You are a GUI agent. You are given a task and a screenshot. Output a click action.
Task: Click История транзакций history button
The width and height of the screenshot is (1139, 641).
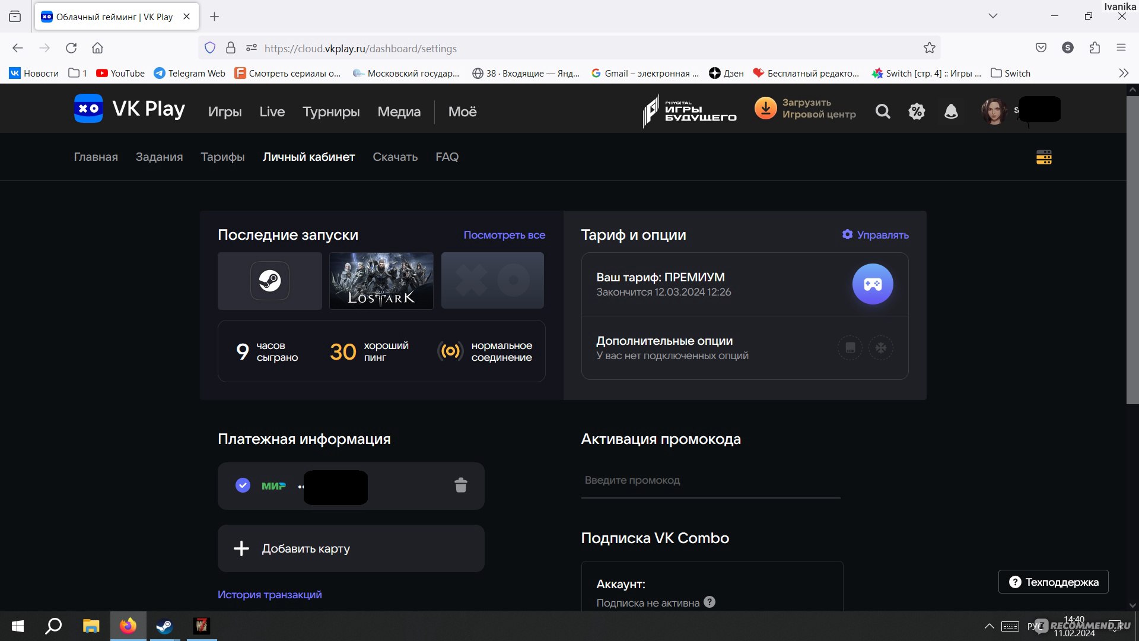[x=269, y=594]
